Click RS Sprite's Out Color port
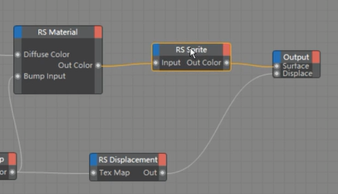Screen dimensions: 338x194 (226, 63)
